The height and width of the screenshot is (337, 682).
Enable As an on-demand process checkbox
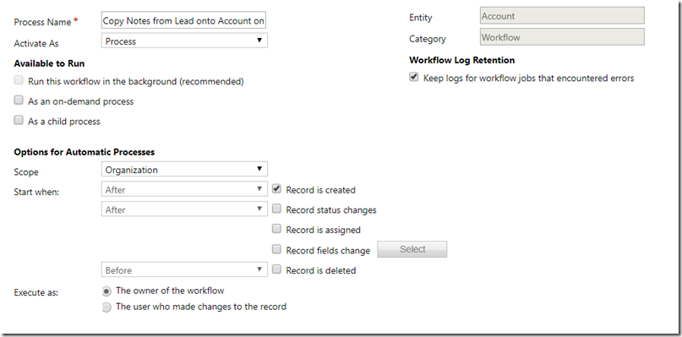click(x=19, y=101)
